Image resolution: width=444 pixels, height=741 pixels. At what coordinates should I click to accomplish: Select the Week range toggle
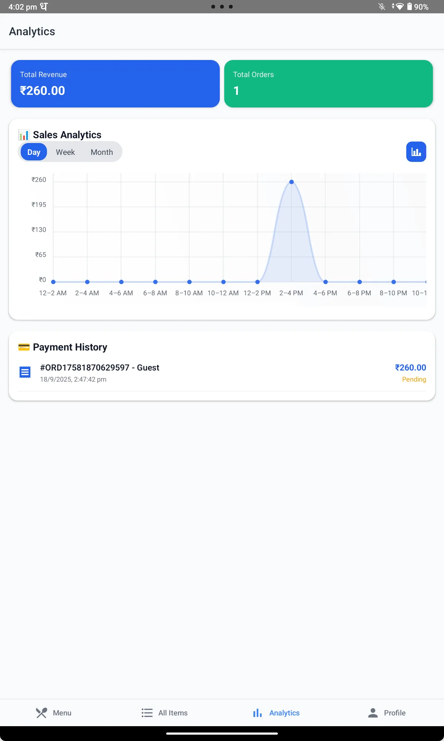click(65, 152)
